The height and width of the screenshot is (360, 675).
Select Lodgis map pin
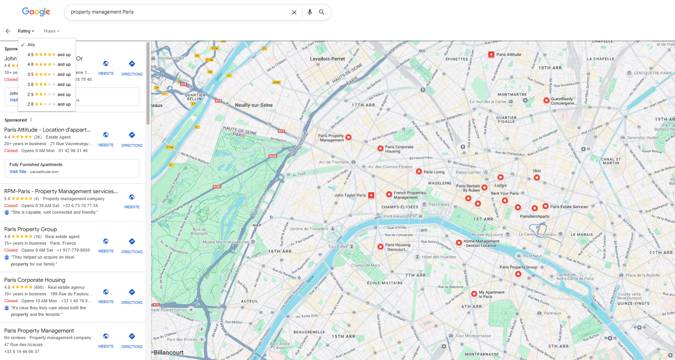(x=501, y=177)
